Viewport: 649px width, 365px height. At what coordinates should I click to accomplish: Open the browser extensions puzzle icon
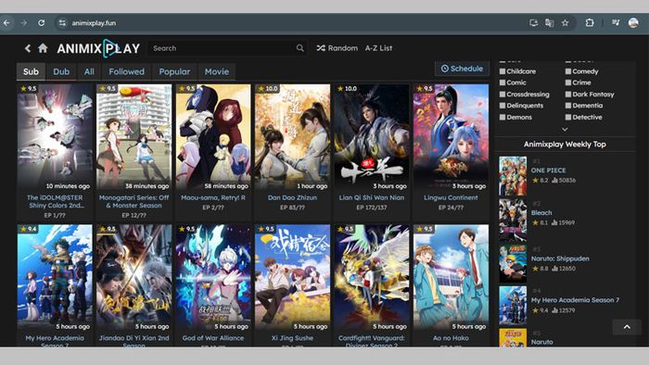click(x=590, y=23)
